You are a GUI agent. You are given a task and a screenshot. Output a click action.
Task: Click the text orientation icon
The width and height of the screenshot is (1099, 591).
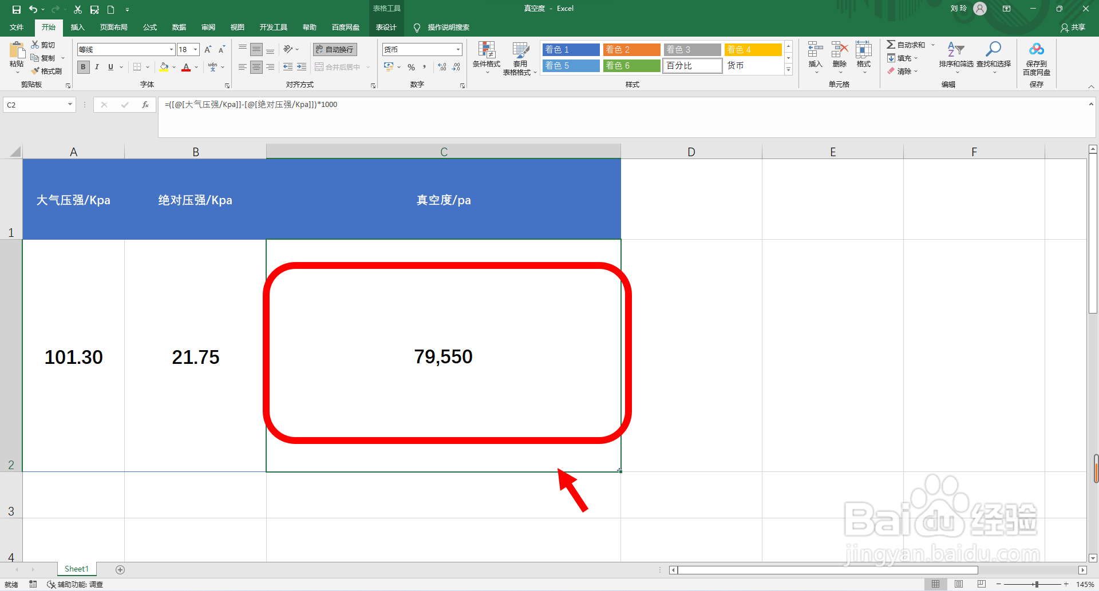click(x=288, y=49)
